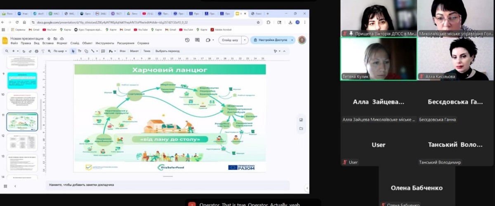Collapse the filmstrip with left chevron

15,186
